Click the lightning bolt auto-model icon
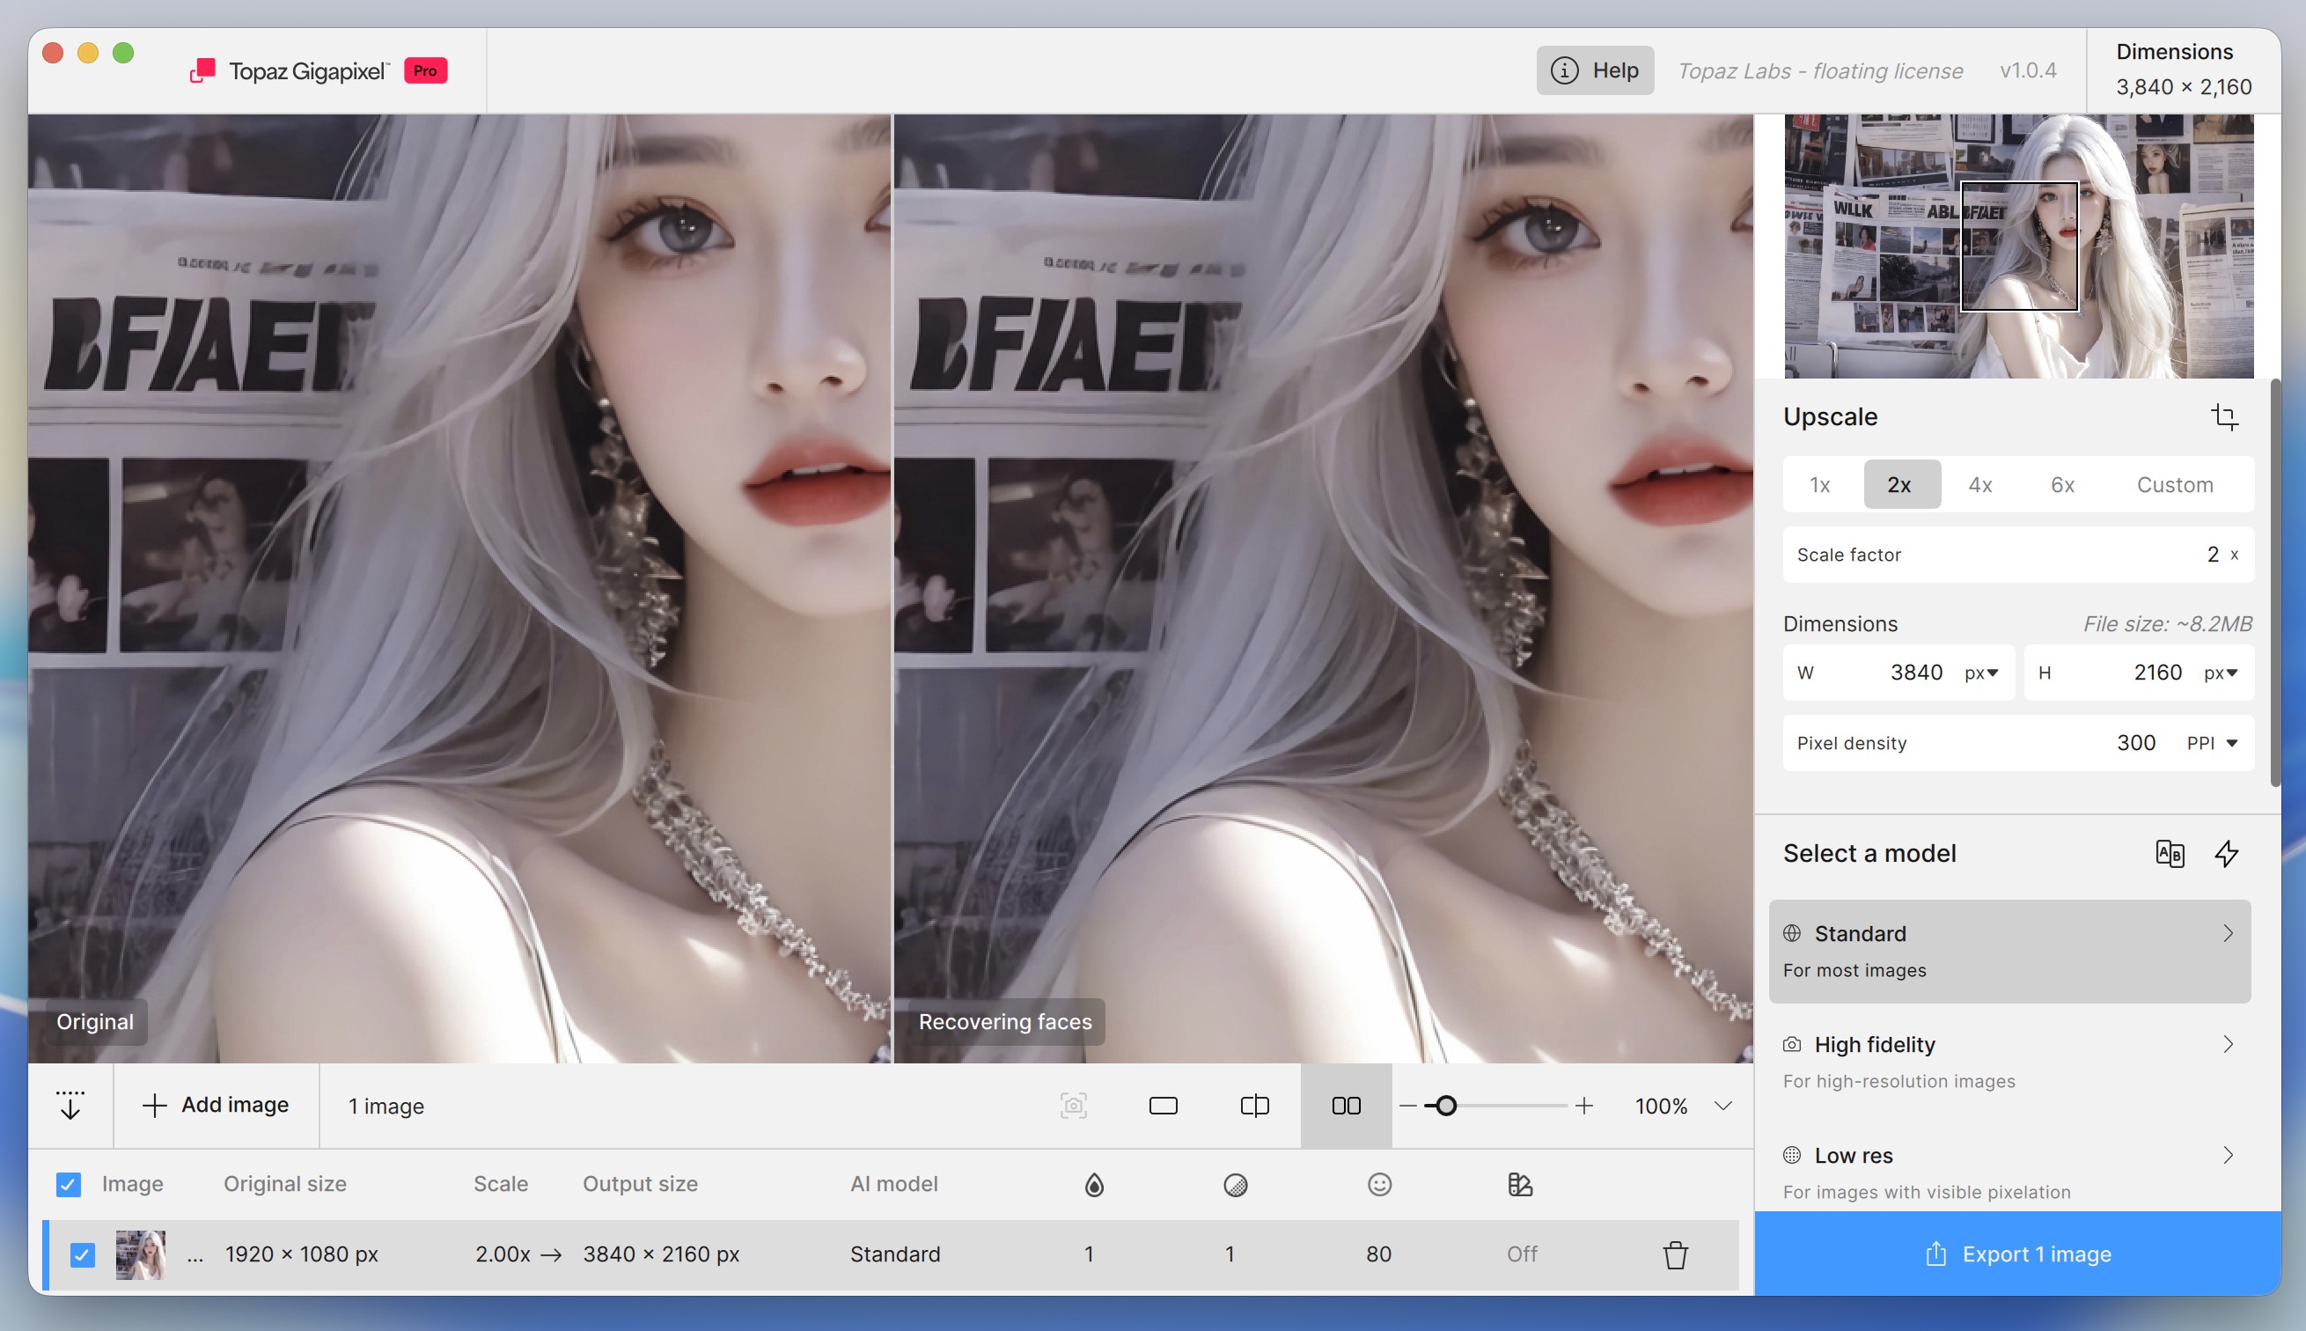This screenshot has width=2306, height=1331. tap(2227, 853)
